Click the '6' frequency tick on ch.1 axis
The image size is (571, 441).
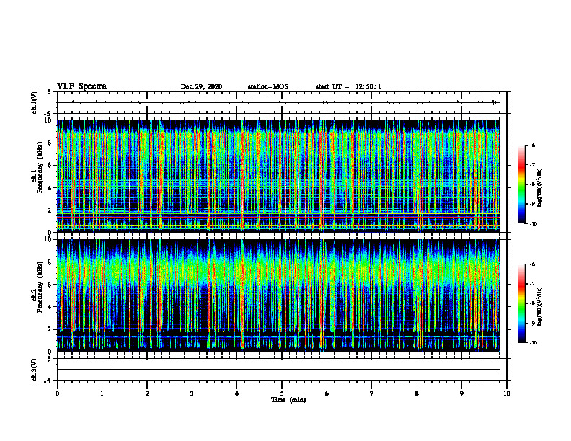(50, 165)
